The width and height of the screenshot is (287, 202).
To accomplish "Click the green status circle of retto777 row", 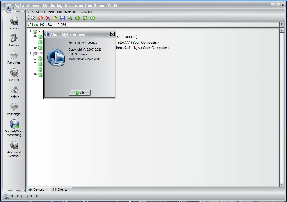I will (40, 42).
